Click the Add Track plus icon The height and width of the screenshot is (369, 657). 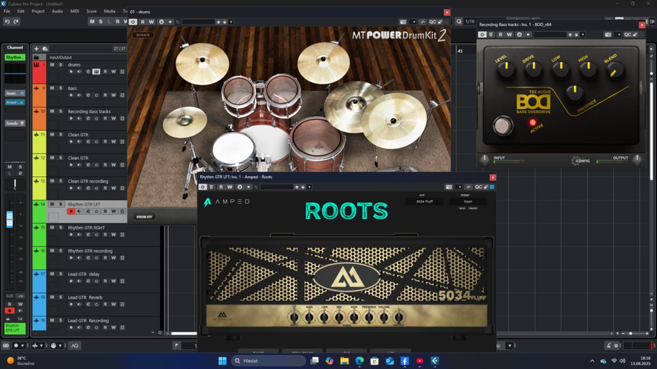point(36,49)
